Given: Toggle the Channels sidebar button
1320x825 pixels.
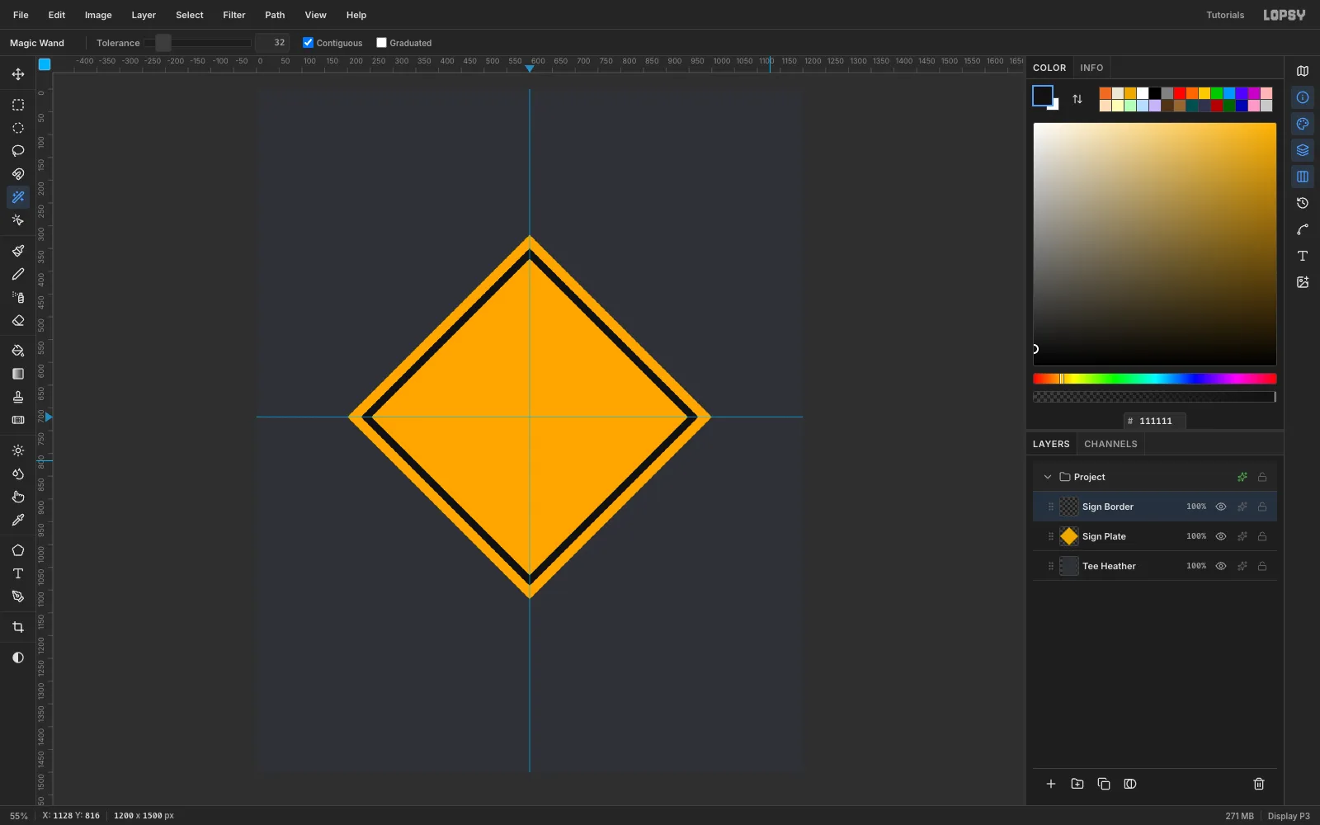Looking at the screenshot, I should click(1303, 177).
